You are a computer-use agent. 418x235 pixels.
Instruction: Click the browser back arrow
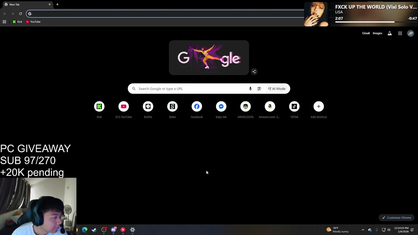coord(5,13)
